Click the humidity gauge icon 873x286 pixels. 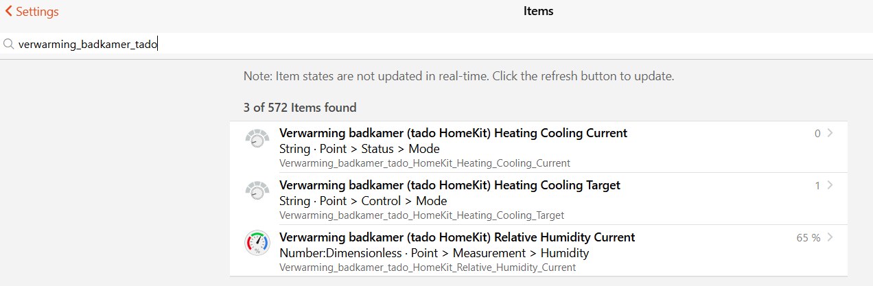(x=257, y=243)
